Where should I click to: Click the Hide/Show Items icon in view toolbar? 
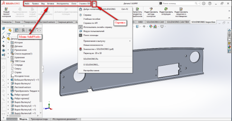coord(144,26)
